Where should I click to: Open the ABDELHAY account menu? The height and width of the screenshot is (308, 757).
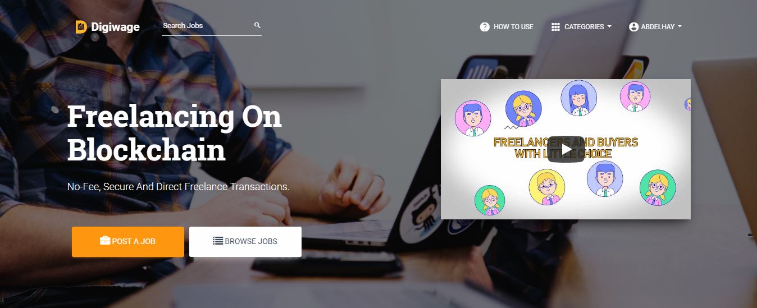655,27
